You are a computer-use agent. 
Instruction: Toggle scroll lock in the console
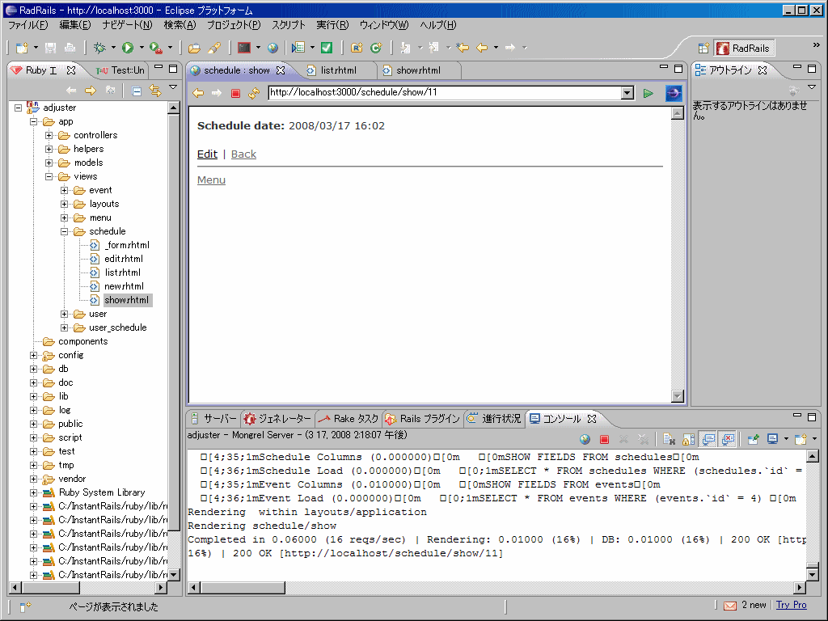coord(686,438)
